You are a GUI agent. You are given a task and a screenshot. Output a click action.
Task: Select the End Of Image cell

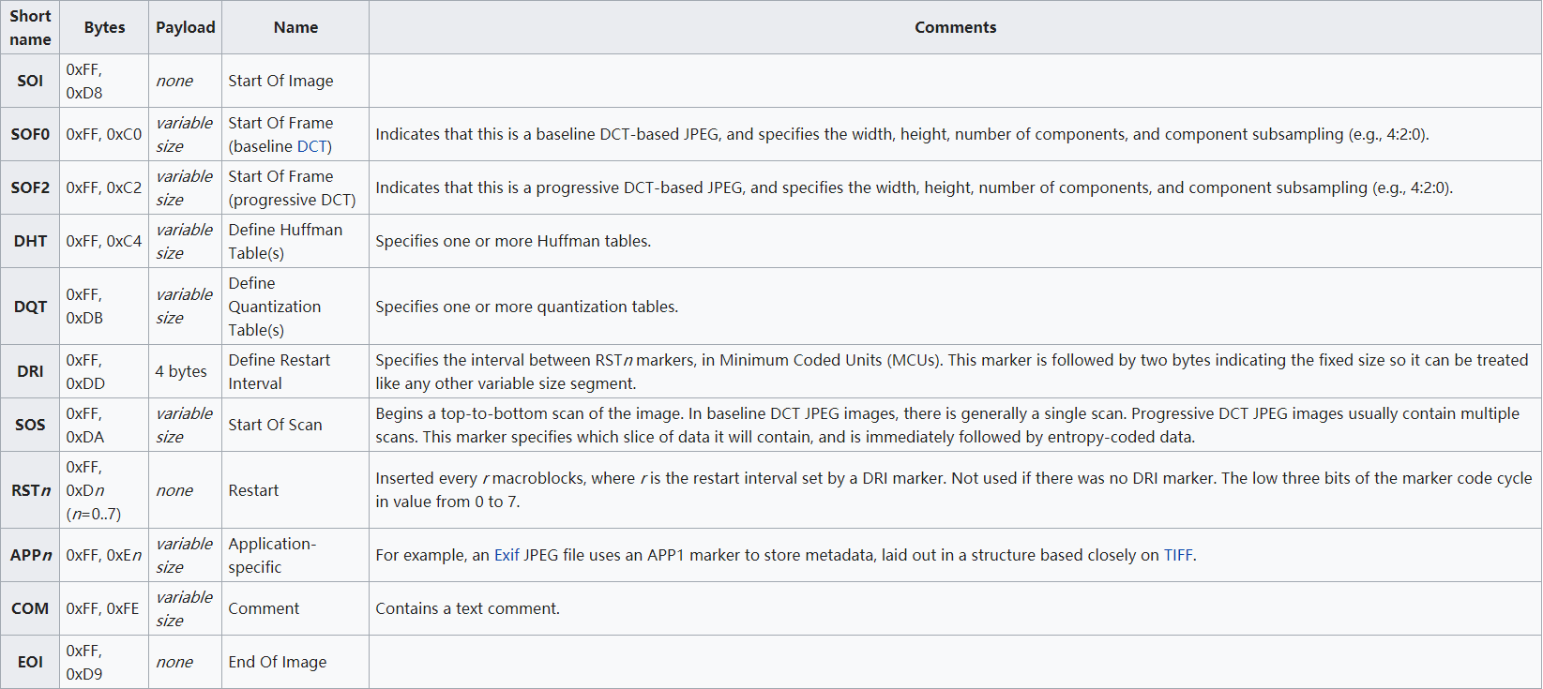point(278,662)
